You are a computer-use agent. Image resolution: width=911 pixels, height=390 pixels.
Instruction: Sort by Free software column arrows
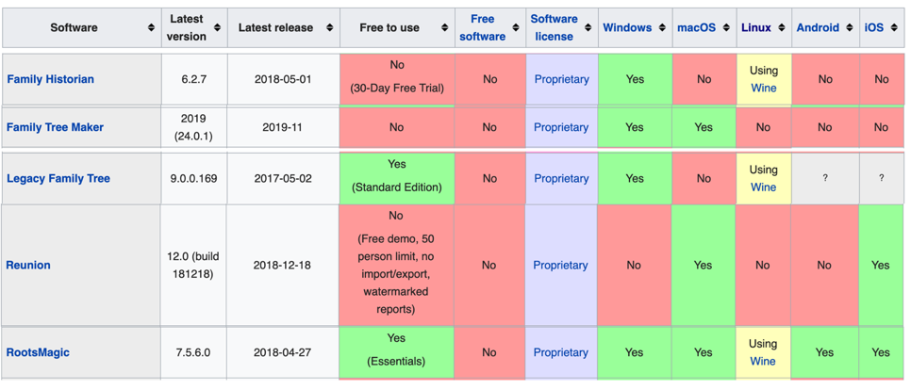point(516,28)
